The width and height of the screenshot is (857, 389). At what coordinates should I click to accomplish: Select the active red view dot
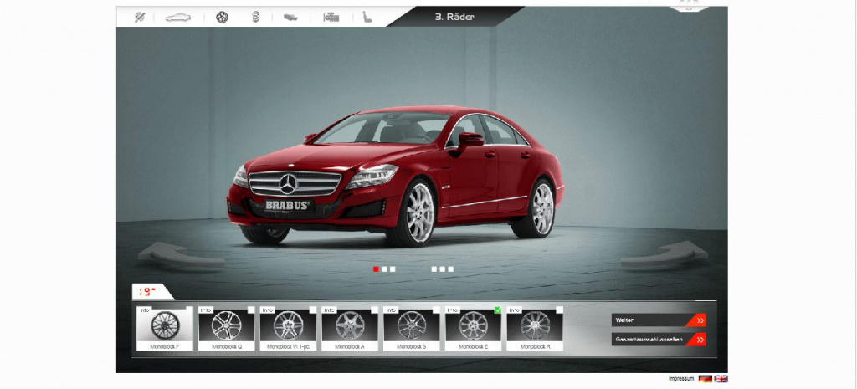click(x=376, y=269)
